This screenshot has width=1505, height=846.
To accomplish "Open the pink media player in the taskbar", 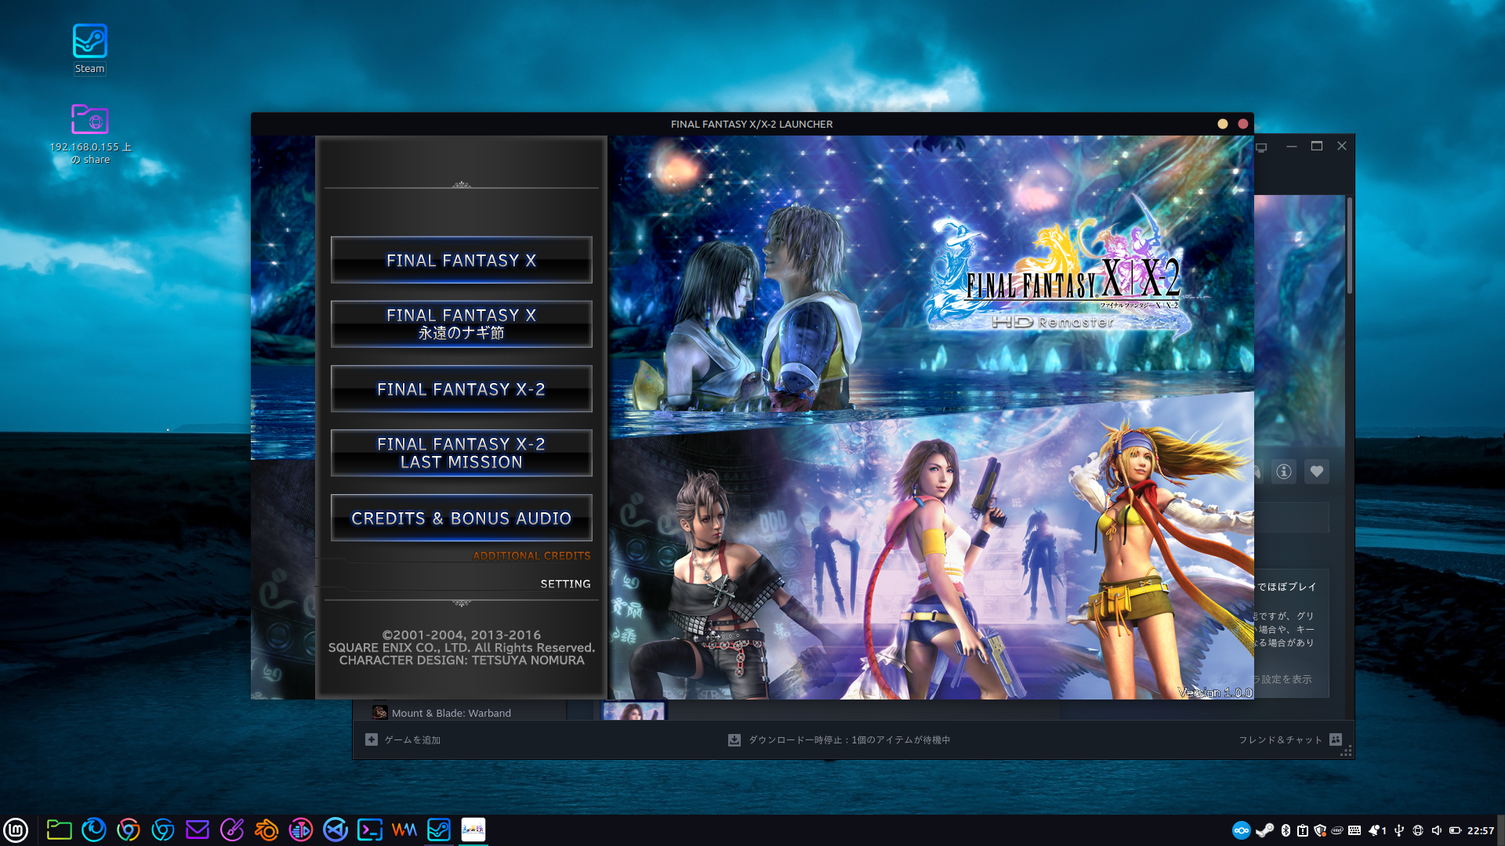I will click(300, 830).
